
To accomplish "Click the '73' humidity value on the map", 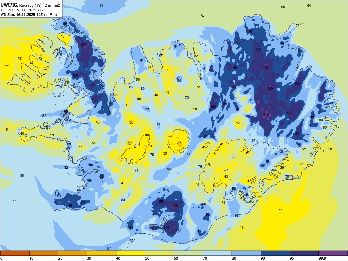I will (x=187, y=98).
